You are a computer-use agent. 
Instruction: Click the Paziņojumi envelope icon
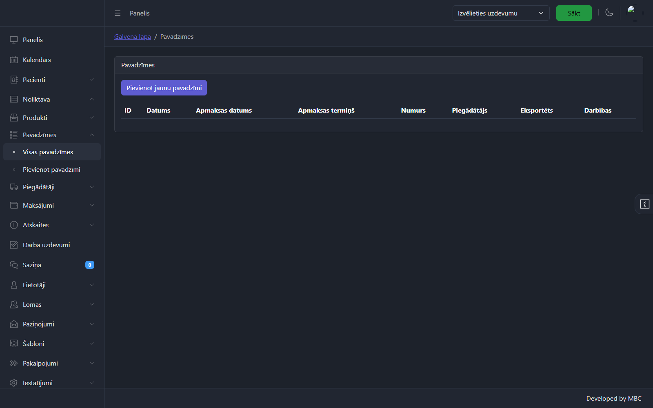pos(14,324)
